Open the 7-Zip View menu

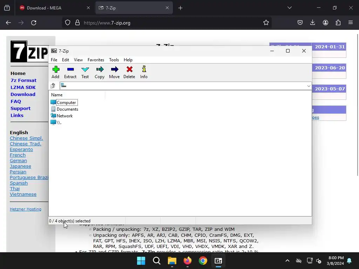(78, 60)
